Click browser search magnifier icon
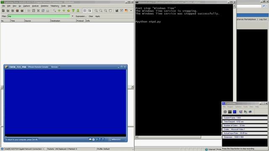The width and height of the screenshot is (269, 151). click(264, 6)
